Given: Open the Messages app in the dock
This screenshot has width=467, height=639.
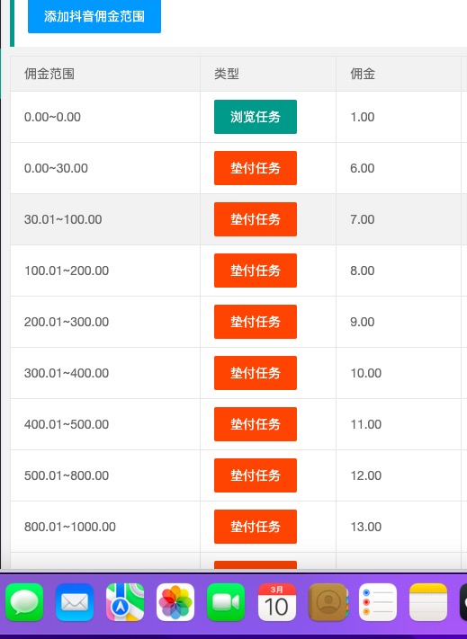Looking at the screenshot, I should [x=24, y=602].
